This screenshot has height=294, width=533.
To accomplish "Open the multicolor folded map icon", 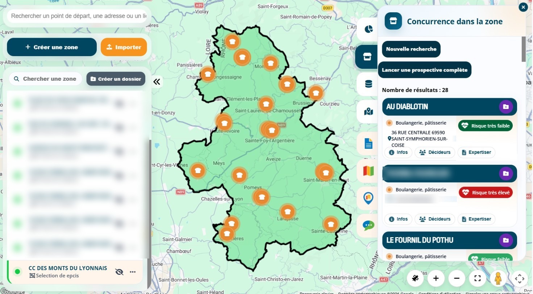I will pyautogui.click(x=368, y=171).
